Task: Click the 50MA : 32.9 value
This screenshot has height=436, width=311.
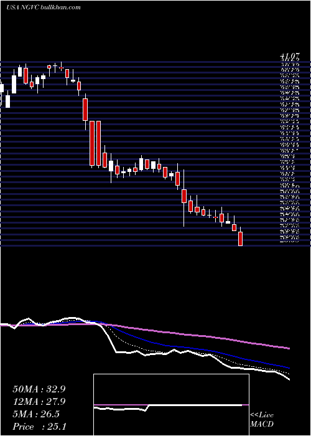Action: (39, 389)
